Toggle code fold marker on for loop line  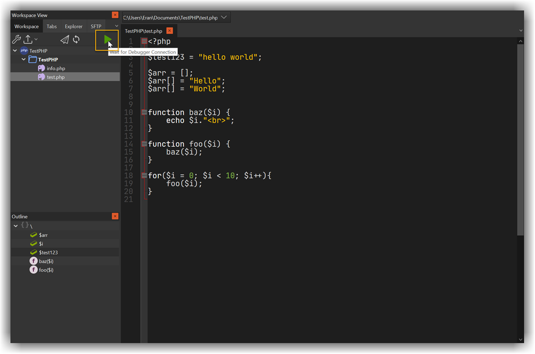tap(144, 175)
